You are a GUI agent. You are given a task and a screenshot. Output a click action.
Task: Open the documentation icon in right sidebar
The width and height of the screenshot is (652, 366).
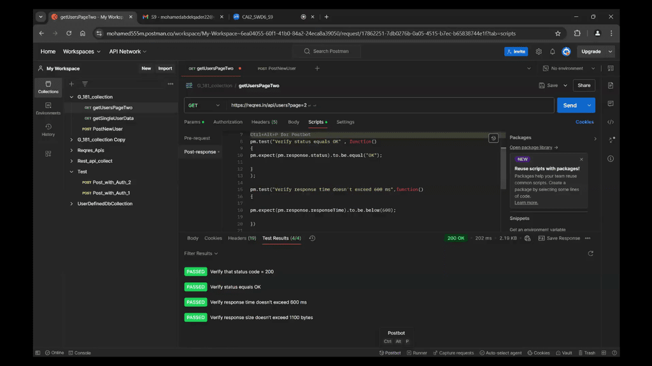(611, 86)
